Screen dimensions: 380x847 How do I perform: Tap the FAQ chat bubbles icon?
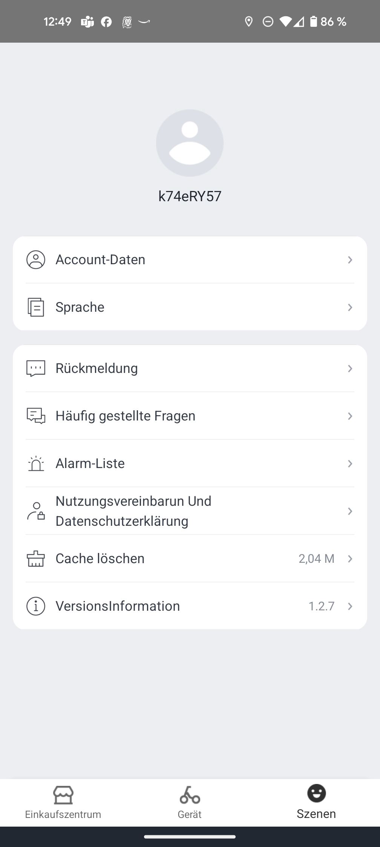coord(36,416)
